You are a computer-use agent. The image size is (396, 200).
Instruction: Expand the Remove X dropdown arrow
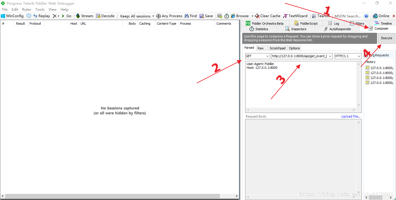point(58,16)
